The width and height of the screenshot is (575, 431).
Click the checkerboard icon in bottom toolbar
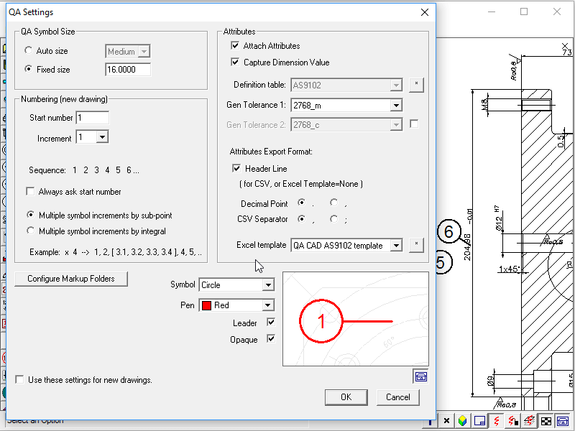point(546,421)
